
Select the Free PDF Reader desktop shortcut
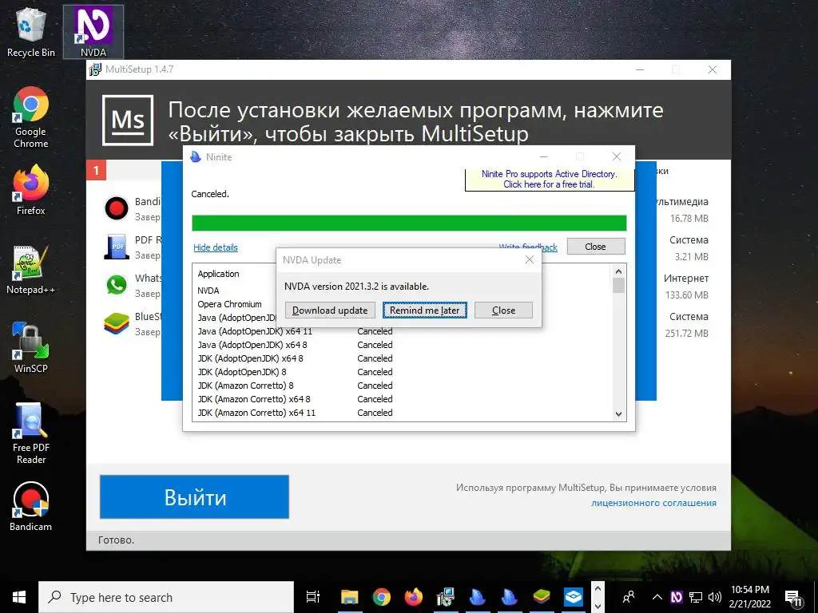[x=31, y=433]
